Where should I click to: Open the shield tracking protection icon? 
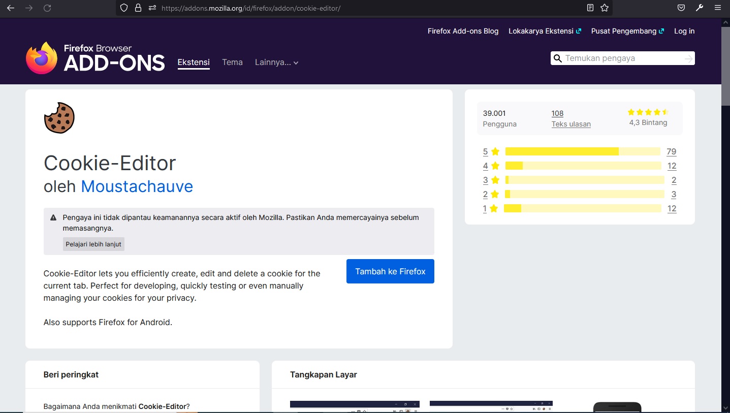[x=124, y=8]
